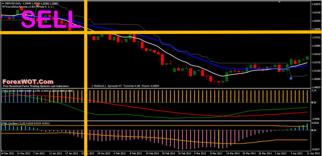Click the 1.52735 price axis label
The width and height of the screenshot is (322, 156).
click(x=316, y=62)
